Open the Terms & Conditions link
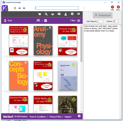This screenshot has height=121, width=123. tap(37, 117)
